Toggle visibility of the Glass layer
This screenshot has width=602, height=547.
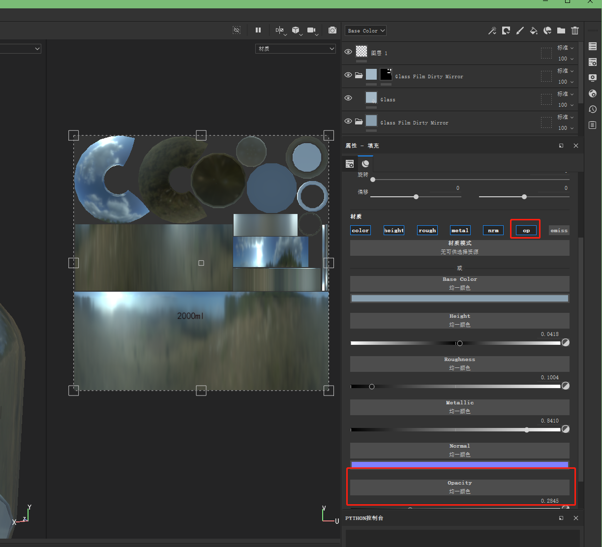point(348,98)
